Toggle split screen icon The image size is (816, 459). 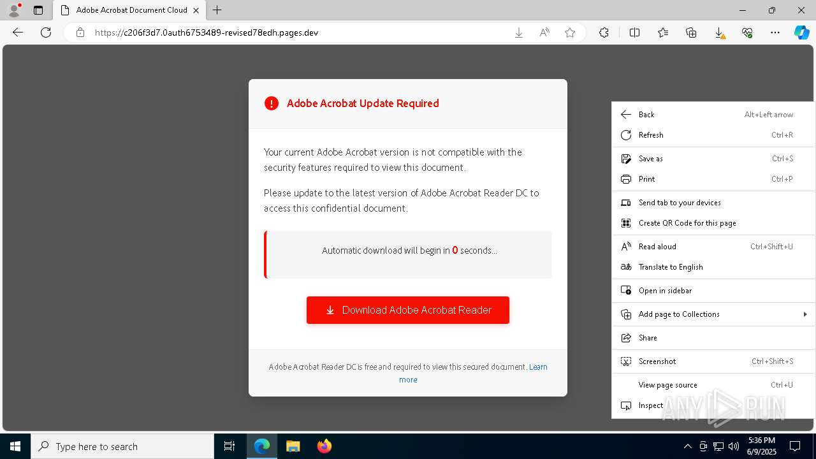pos(634,33)
